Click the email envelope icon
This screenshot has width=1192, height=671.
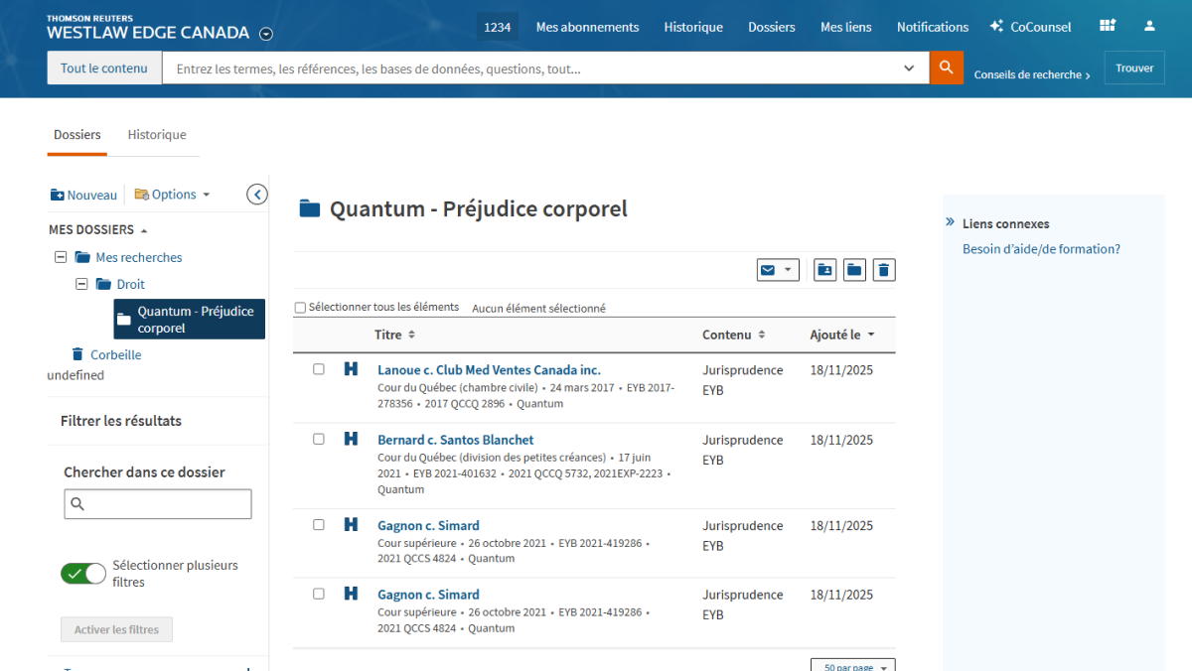pos(768,269)
